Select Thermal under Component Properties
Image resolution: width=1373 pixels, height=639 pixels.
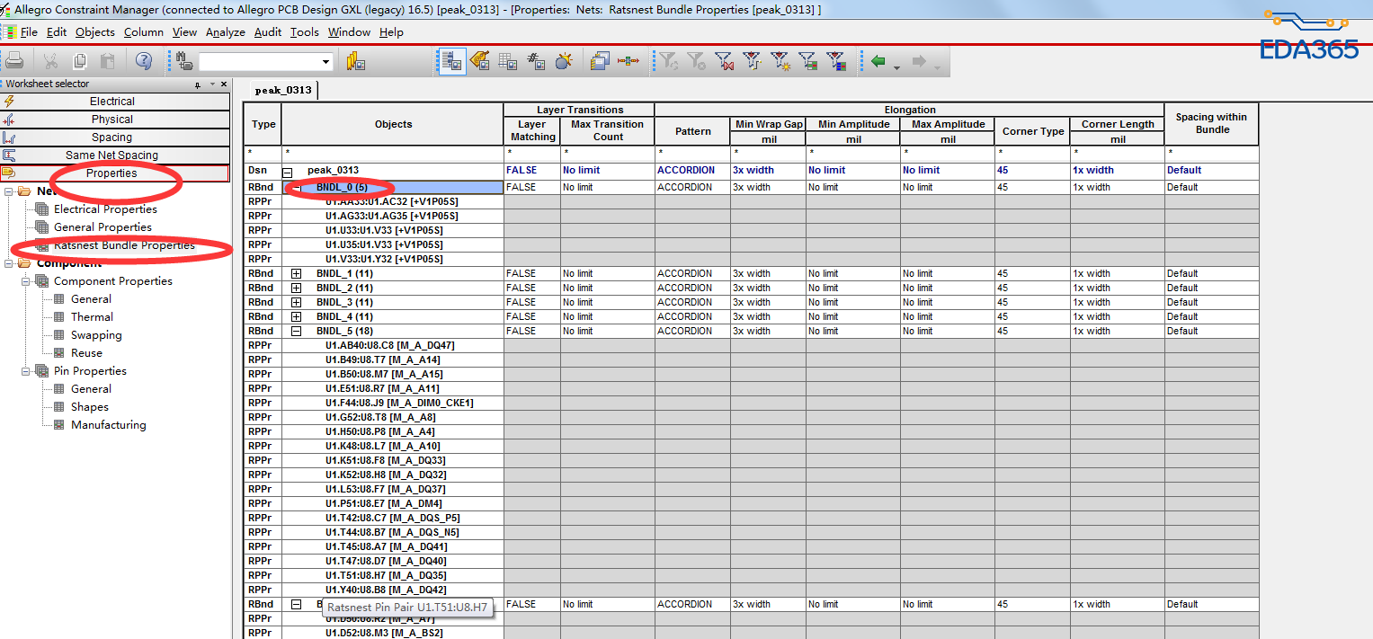[x=92, y=317]
